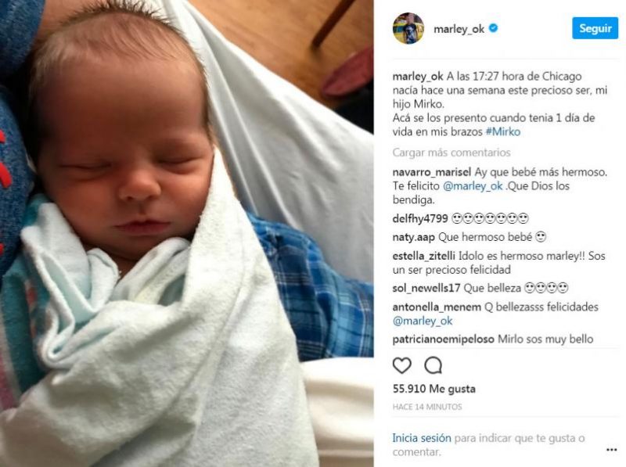Screen dimensions: 626x467
Task: Expand Cargar más comentarios
Action: click(x=452, y=153)
